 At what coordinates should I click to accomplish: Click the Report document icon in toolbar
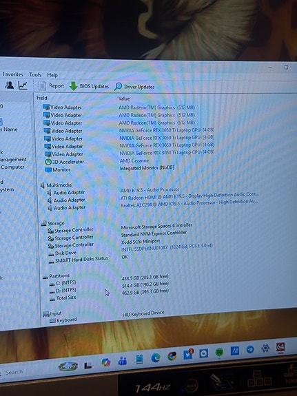[42, 85]
